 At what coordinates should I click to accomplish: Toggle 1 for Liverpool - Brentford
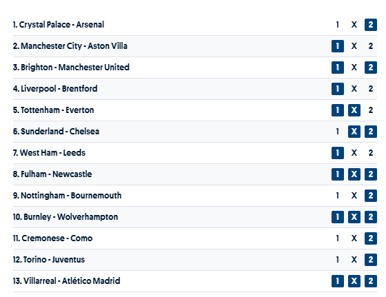pyautogui.click(x=338, y=89)
